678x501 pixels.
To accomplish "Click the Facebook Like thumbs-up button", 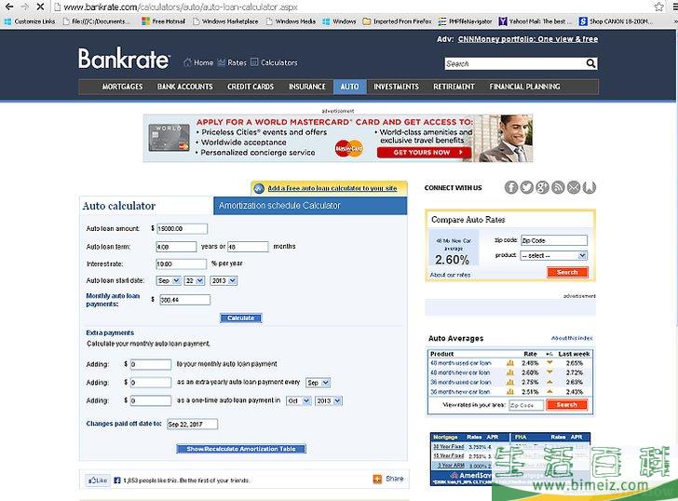I will pyautogui.click(x=98, y=481).
